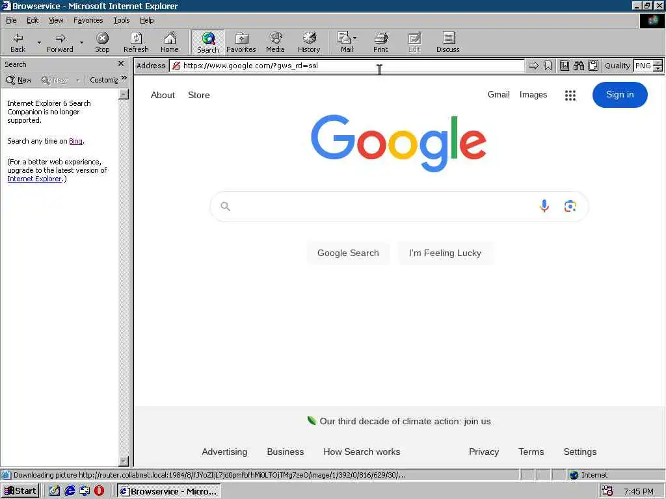This screenshot has height=499, width=666.
Task: Click the bookmarks book icon in Browservice bar
Action: pos(564,66)
